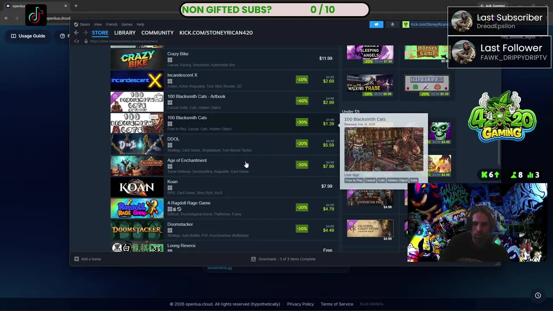Click the help icon beside Usage Guide
Viewport: 553px width, 311px height.
point(63,36)
